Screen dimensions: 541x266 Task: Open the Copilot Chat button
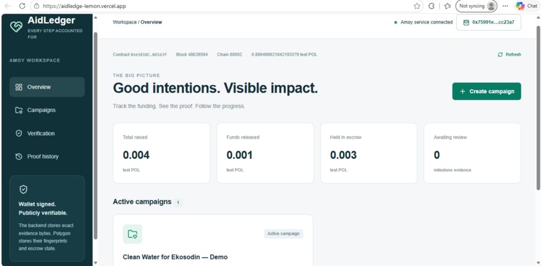[527, 6]
